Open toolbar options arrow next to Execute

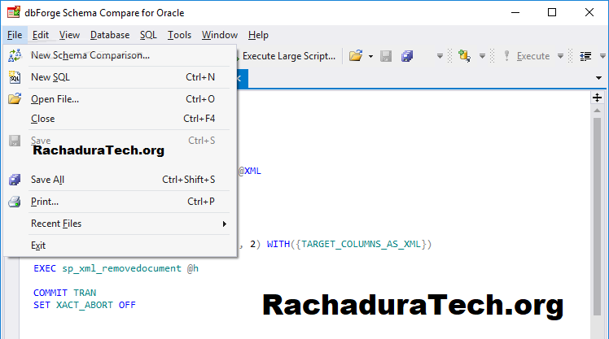click(x=560, y=57)
